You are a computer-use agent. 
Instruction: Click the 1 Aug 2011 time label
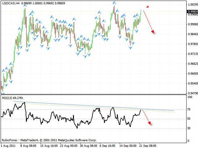[x=8, y=146]
